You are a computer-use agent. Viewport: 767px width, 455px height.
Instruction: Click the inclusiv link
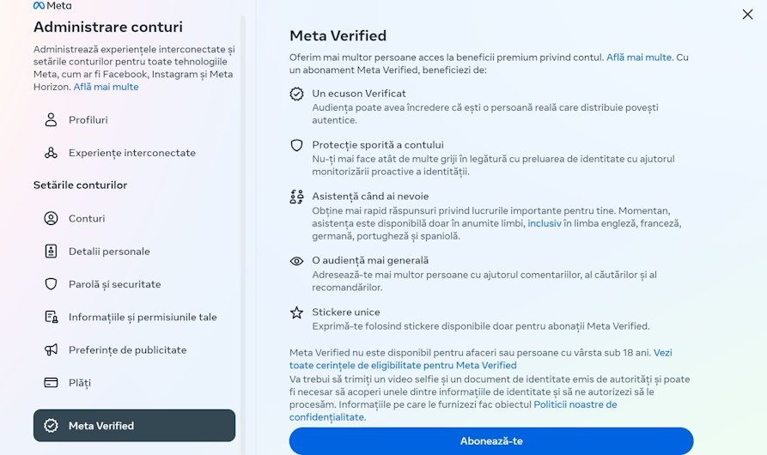point(544,224)
